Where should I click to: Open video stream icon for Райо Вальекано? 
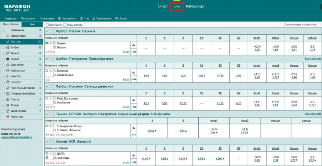point(47,98)
